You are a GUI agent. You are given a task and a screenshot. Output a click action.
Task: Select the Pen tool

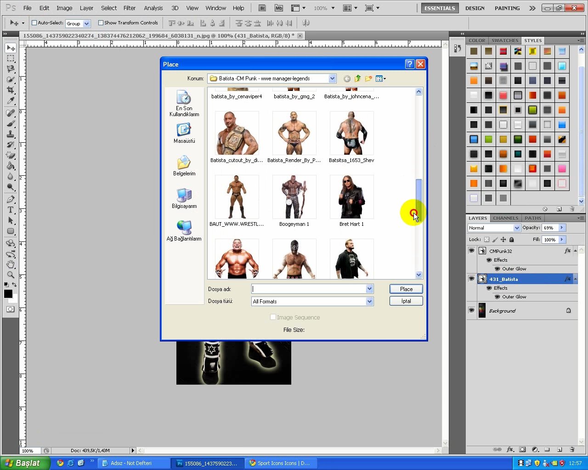(11, 199)
